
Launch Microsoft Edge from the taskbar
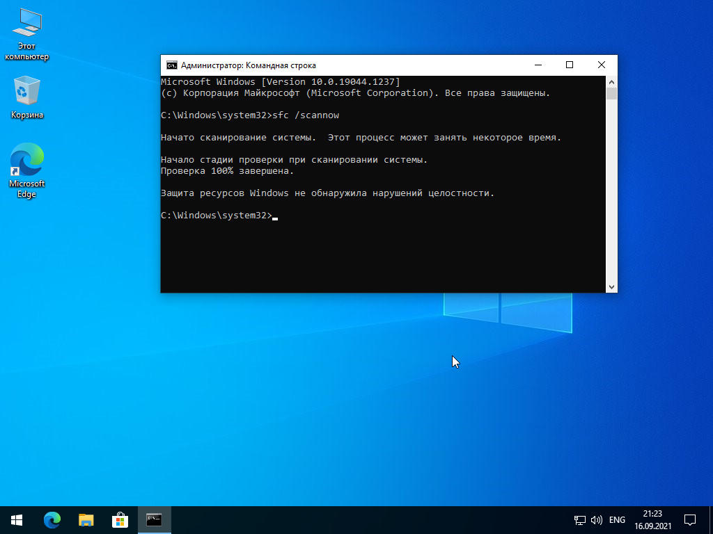point(52,519)
